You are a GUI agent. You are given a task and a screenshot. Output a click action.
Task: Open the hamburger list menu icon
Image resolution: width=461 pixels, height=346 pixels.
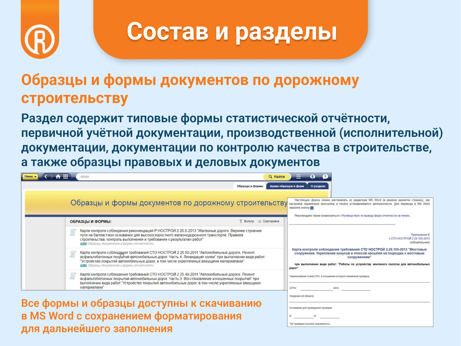click(x=299, y=177)
